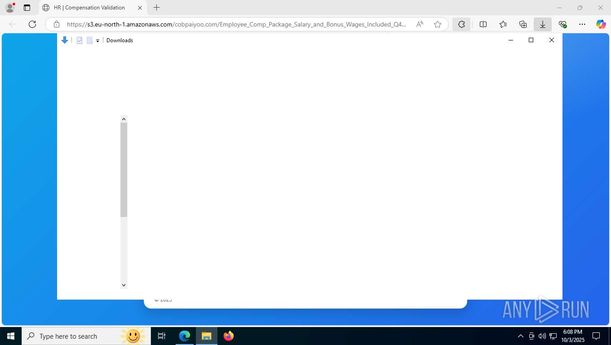Show hidden system tray icons chevron
611x345 pixels.
coord(521,336)
